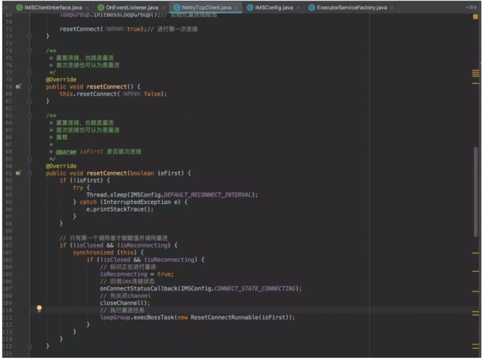Click line number 101 in the gutter
This screenshot has width=485, height=360.
7,245
